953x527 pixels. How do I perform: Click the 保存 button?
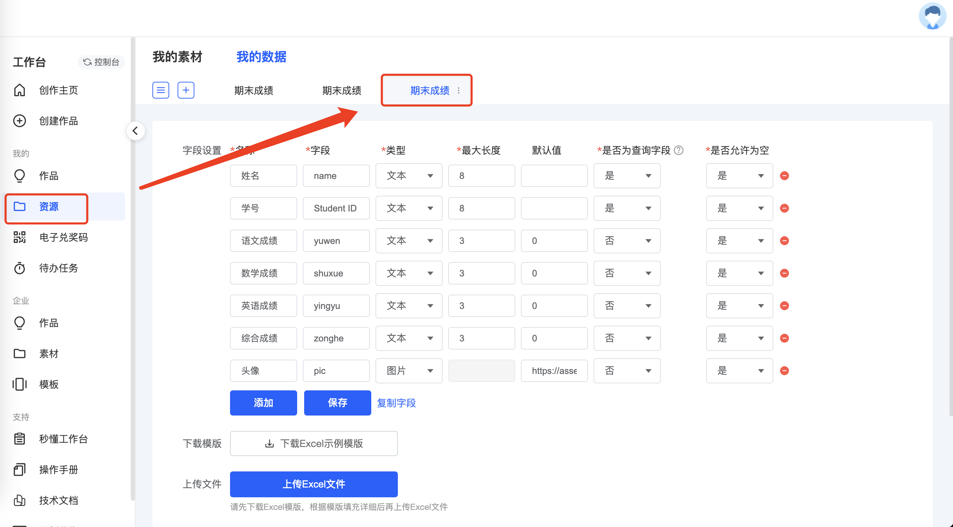[x=337, y=403]
